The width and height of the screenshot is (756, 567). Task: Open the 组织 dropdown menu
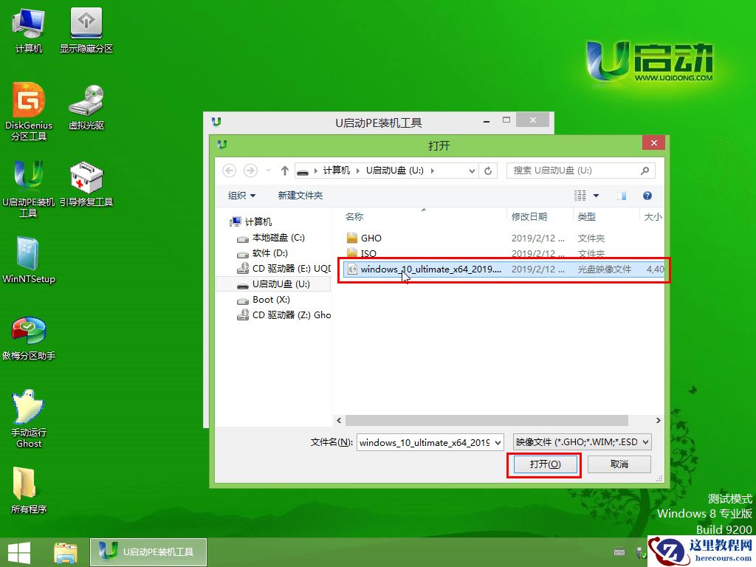[x=241, y=195]
